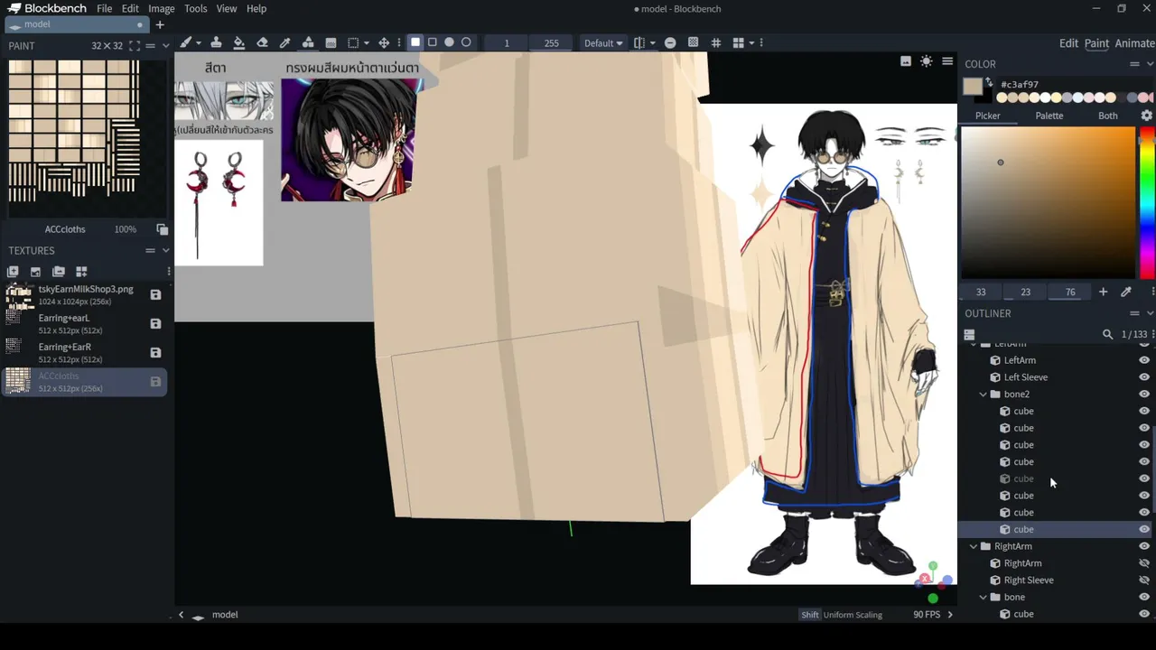Viewport: 1156px width, 650px height.
Task: Collapse the Color panel
Action: (x=1150, y=63)
